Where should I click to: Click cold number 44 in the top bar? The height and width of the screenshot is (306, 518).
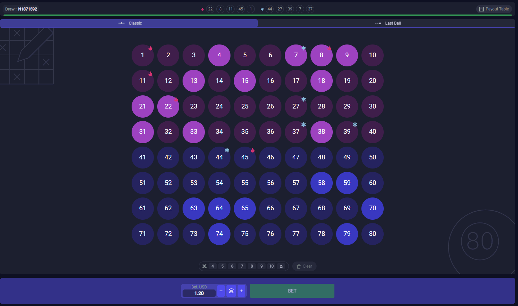point(270,9)
